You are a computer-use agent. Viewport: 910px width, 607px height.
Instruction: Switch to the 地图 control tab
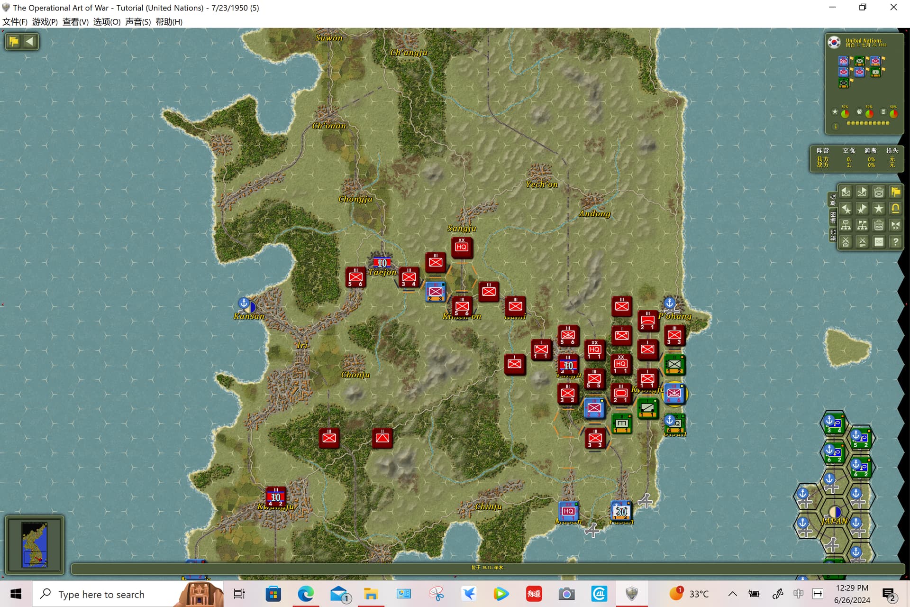tap(833, 218)
